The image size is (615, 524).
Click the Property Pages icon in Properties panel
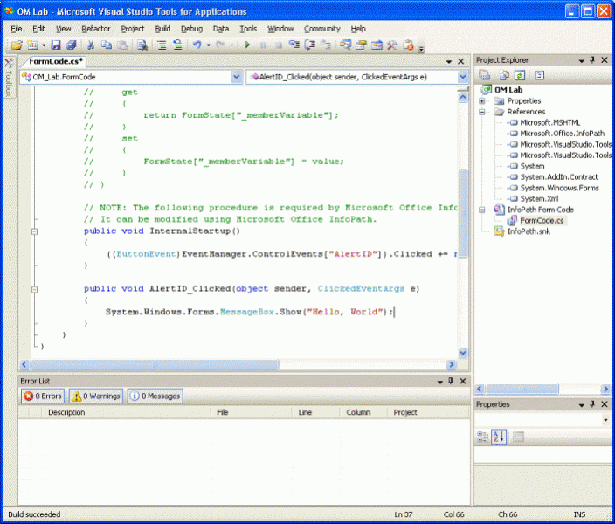coord(518,437)
